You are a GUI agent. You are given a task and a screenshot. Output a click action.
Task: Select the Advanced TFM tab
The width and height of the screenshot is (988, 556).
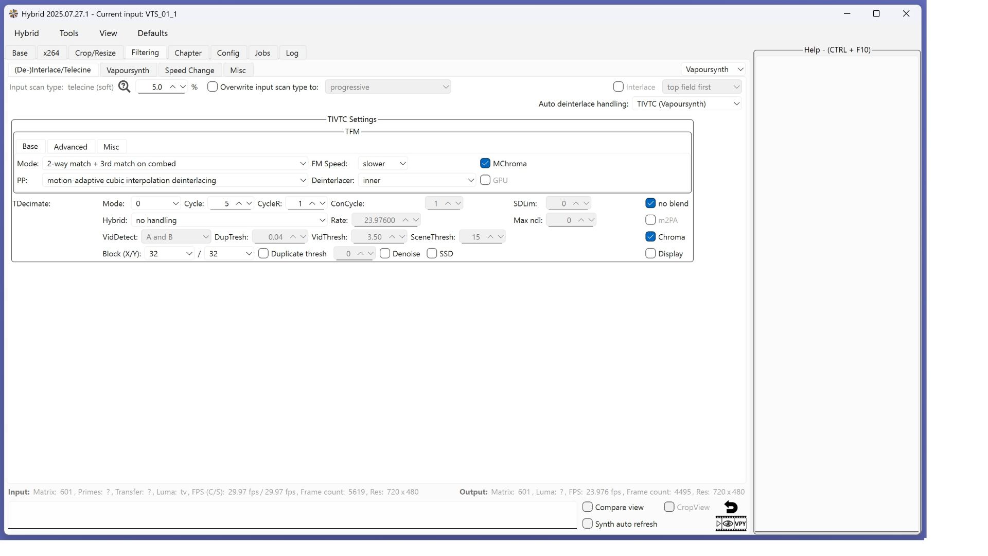pos(70,147)
